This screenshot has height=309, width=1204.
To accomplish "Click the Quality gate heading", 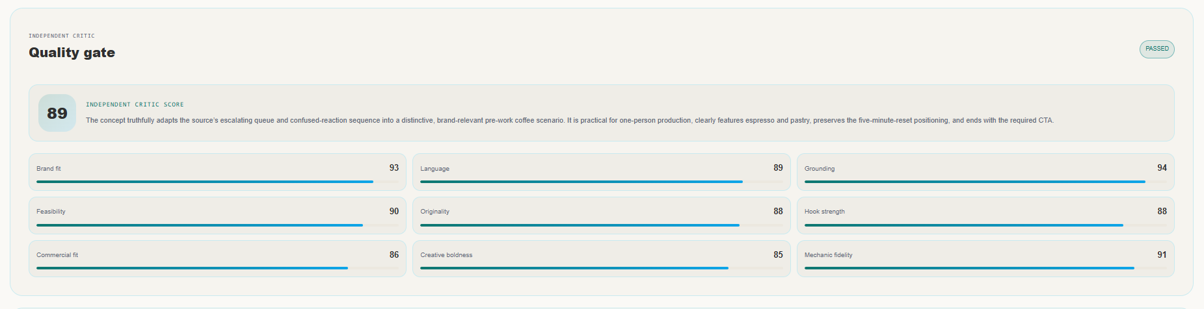I will pos(72,53).
